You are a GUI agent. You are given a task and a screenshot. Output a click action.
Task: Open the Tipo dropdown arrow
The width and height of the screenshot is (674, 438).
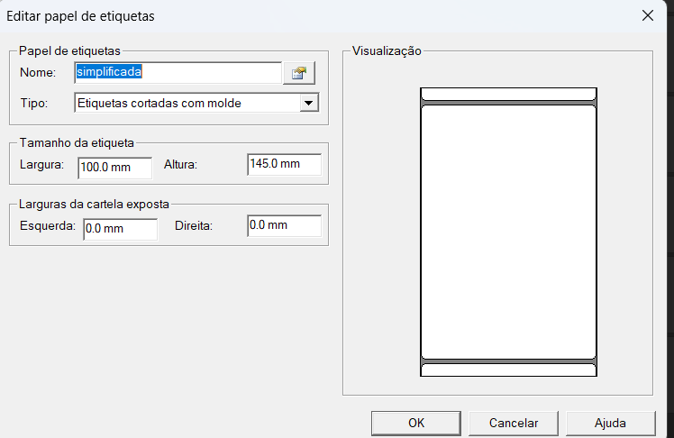click(x=309, y=103)
